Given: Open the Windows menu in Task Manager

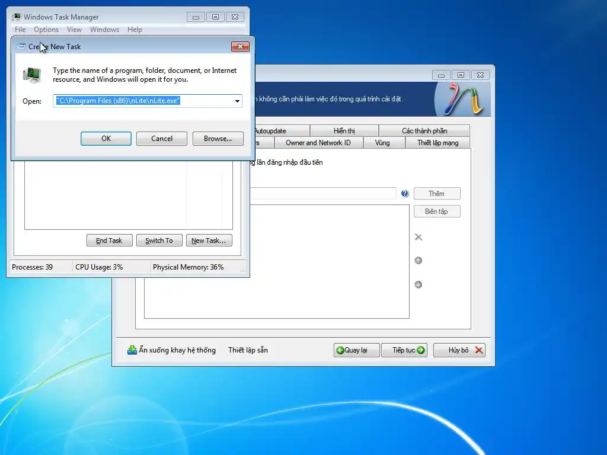Looking at the screenshot, I should [104, 30].
